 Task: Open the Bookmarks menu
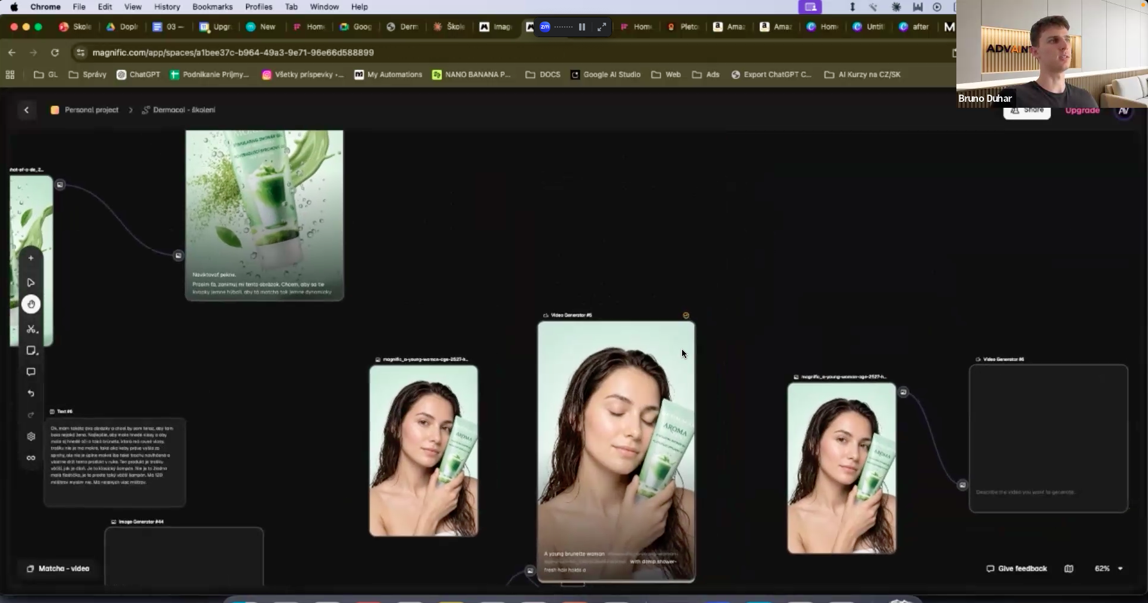pos(213,7)
